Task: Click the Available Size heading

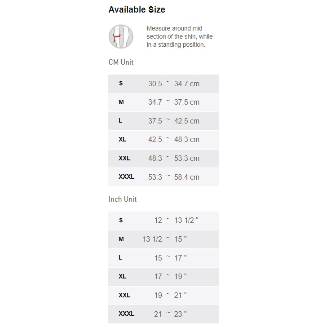Action: coord(137,9)
